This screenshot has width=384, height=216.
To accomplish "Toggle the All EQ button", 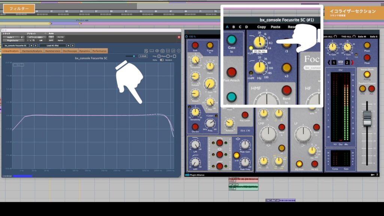I will [315, 163].
